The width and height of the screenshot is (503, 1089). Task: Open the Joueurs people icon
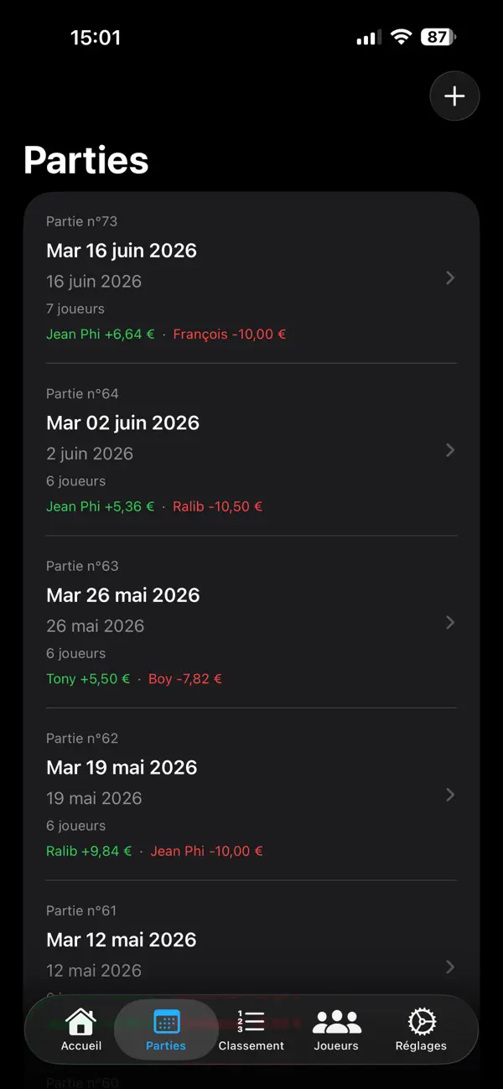pos(336,1021)
